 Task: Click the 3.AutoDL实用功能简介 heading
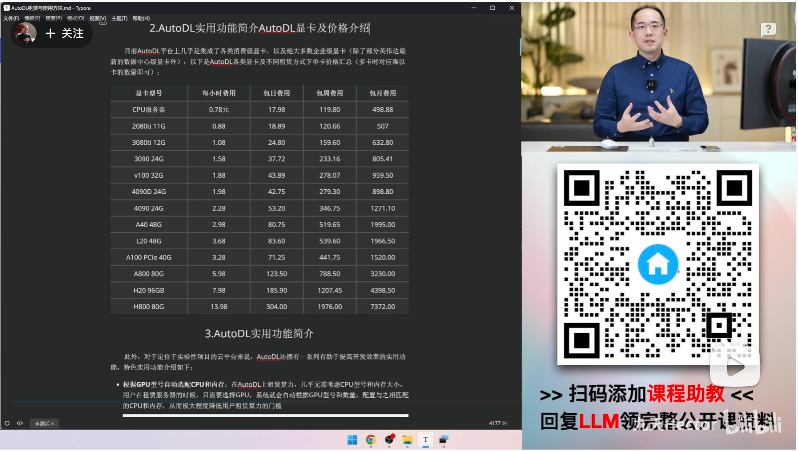(x=259, y=334)
